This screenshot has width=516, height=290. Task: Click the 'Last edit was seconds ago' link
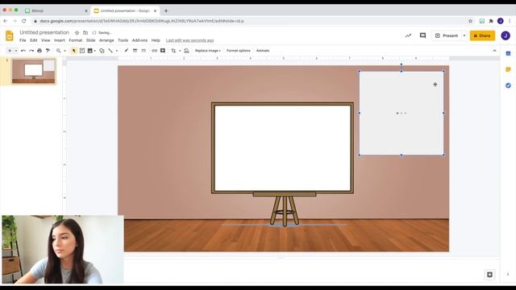click(x=190, y=40)
